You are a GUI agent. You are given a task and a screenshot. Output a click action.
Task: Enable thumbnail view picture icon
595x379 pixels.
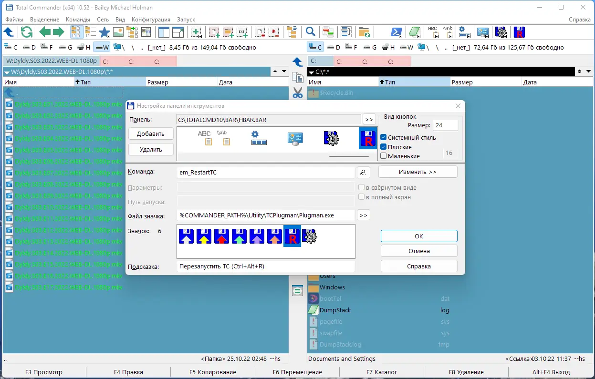[x=118, y=32]
